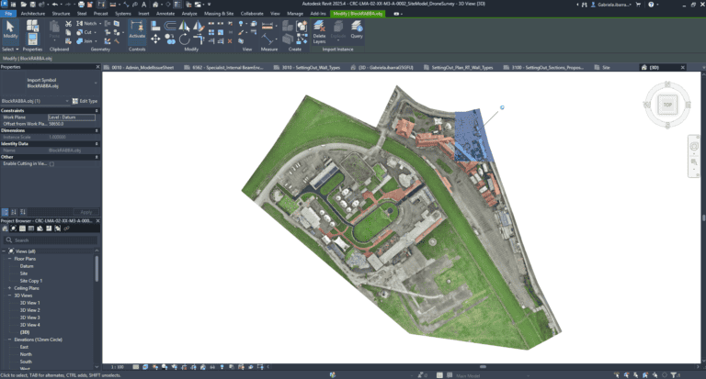
Task: Click the 1:100 view scale
Action: 118,367
